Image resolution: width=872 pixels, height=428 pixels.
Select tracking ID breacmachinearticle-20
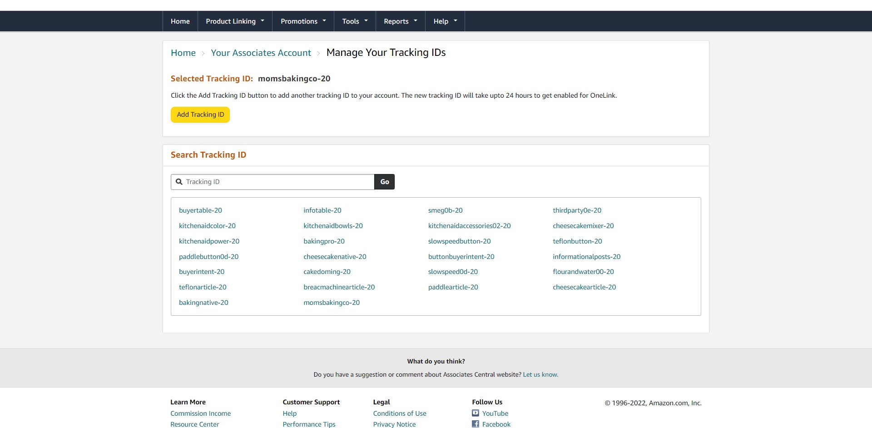pos(339,287)
